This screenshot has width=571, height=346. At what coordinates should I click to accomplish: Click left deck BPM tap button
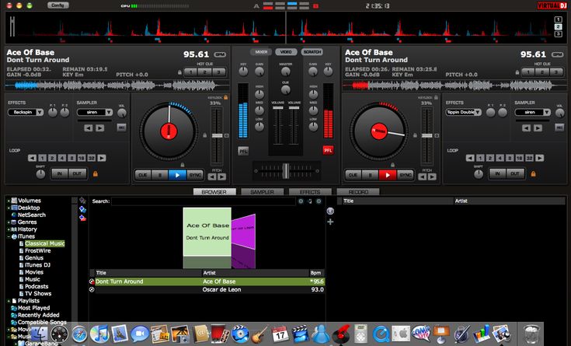pyautogui.click(x=220, y=54)
